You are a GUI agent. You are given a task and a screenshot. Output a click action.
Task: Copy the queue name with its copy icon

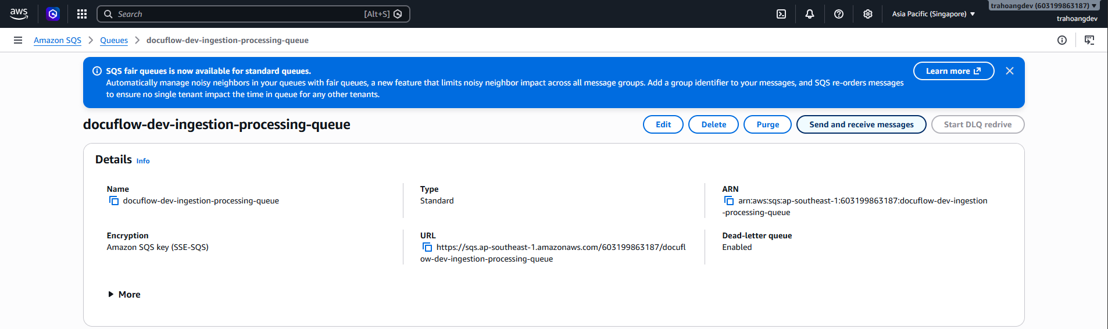pyautogui.click(x=114, y=201)
